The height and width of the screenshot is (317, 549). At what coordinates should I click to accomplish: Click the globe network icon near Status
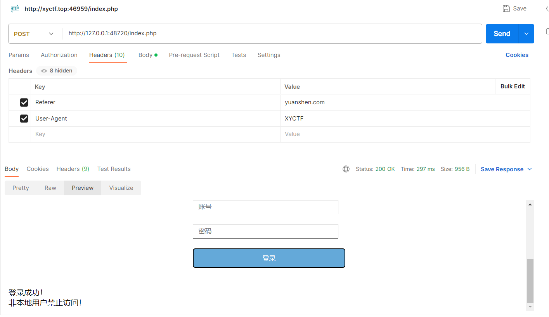346,169
